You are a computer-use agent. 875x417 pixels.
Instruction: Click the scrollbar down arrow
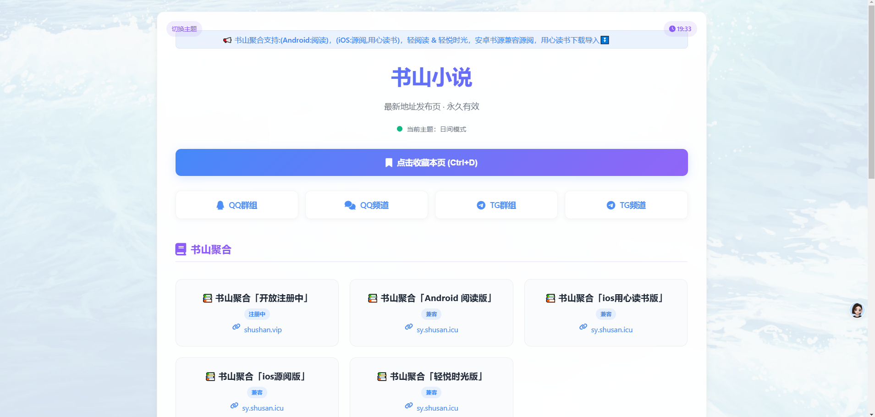pos(871,414)
